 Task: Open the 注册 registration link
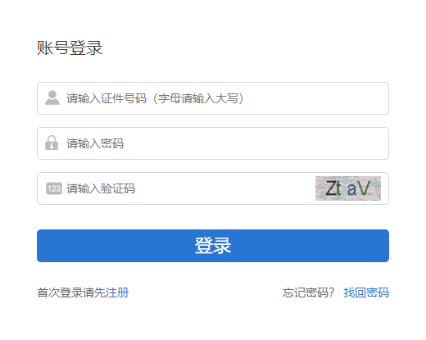[117, 292]
